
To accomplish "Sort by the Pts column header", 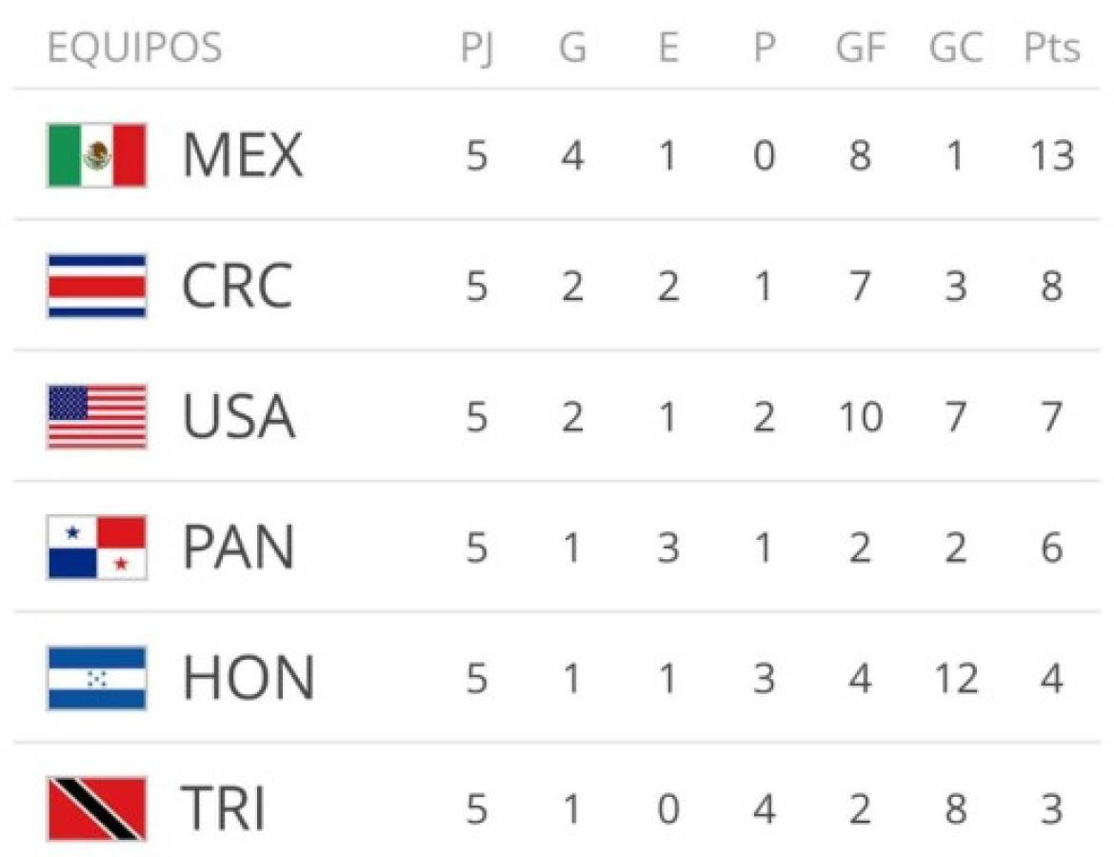I will pos(1052,48).
